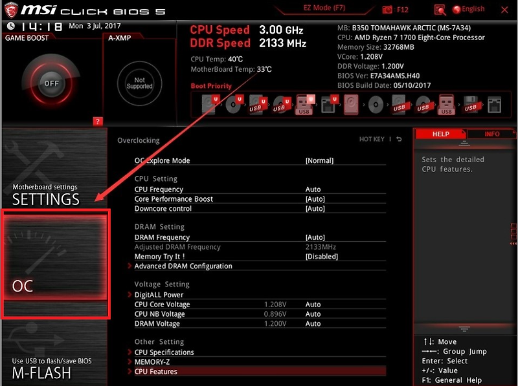Image resolution: width=518 pixels, height=386 pixels.
Task: Click the 14:18 system time display
Action: point(41,27)
